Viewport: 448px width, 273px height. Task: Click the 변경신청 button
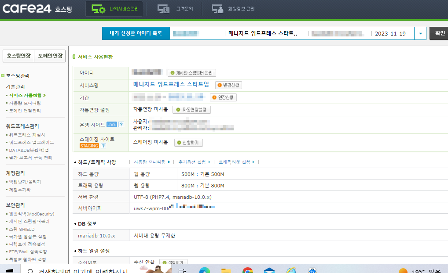[x=228, y=85]
